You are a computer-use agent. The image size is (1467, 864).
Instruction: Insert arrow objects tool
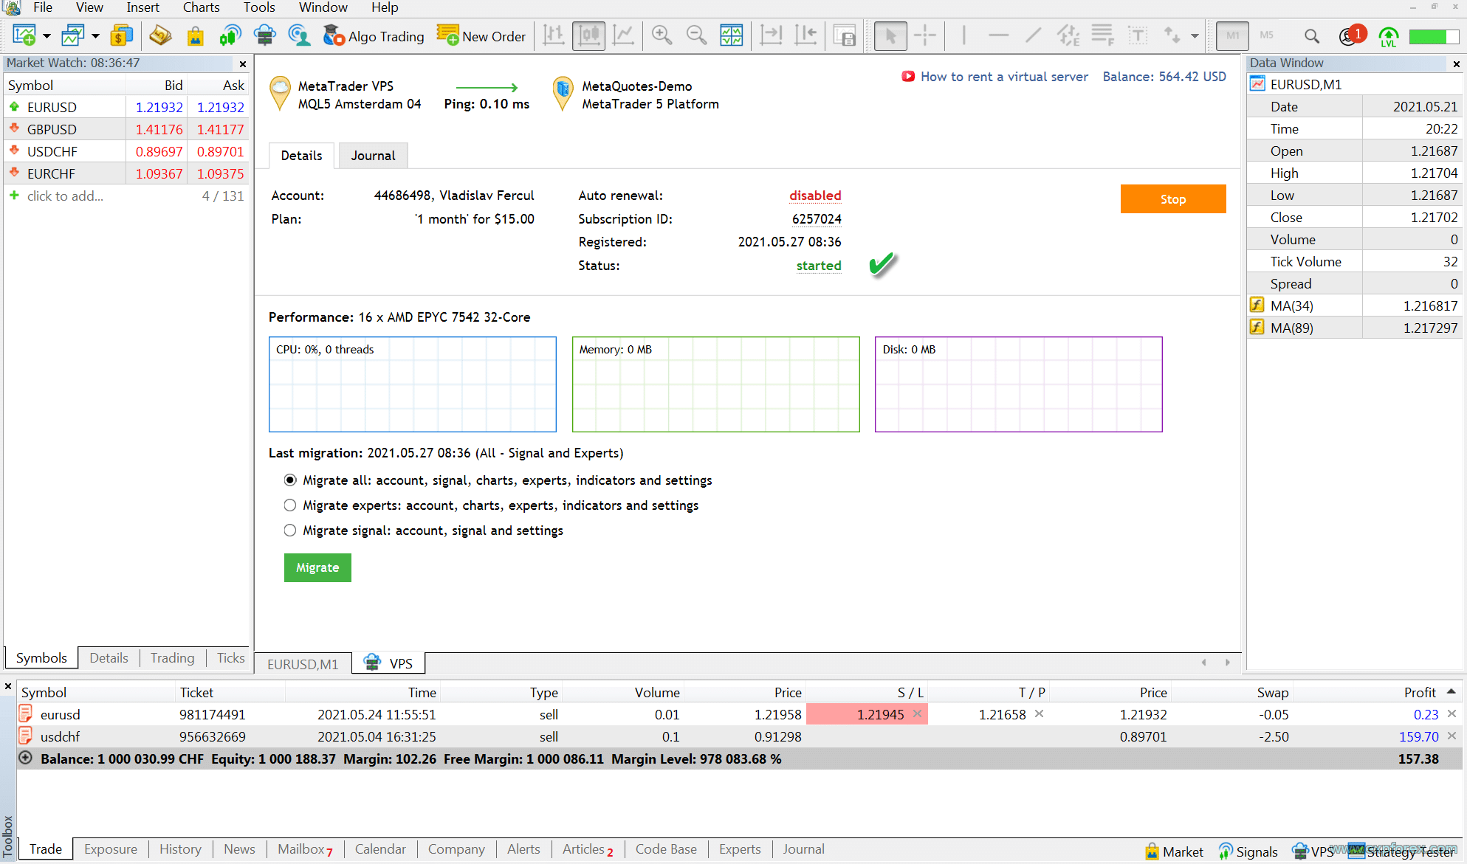point(1172,35)
